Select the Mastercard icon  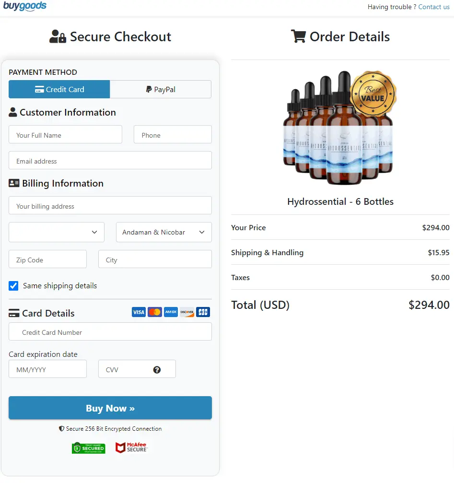click(x=154, y=312)
